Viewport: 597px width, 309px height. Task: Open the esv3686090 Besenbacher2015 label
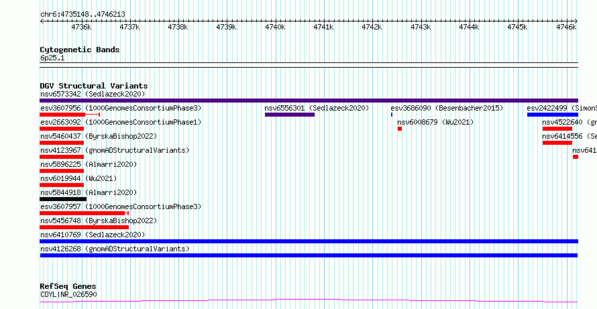(447, 108)
